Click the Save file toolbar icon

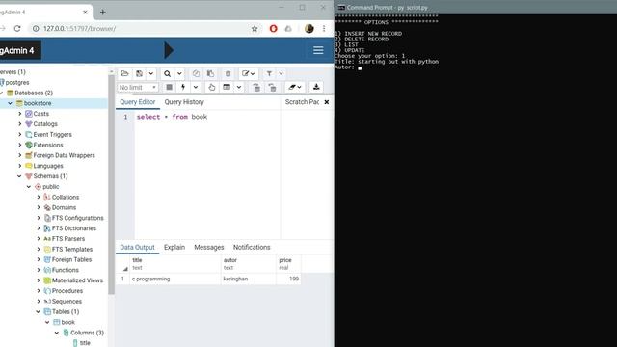point(139,73)
